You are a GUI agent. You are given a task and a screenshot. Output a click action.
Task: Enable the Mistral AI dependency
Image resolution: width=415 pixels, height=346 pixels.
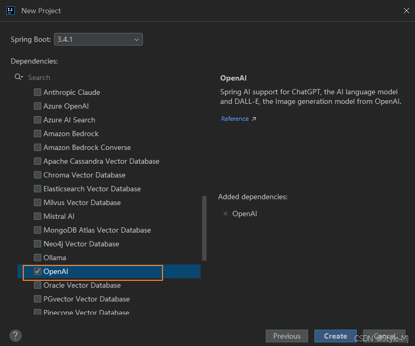click(x=38, y=216)
